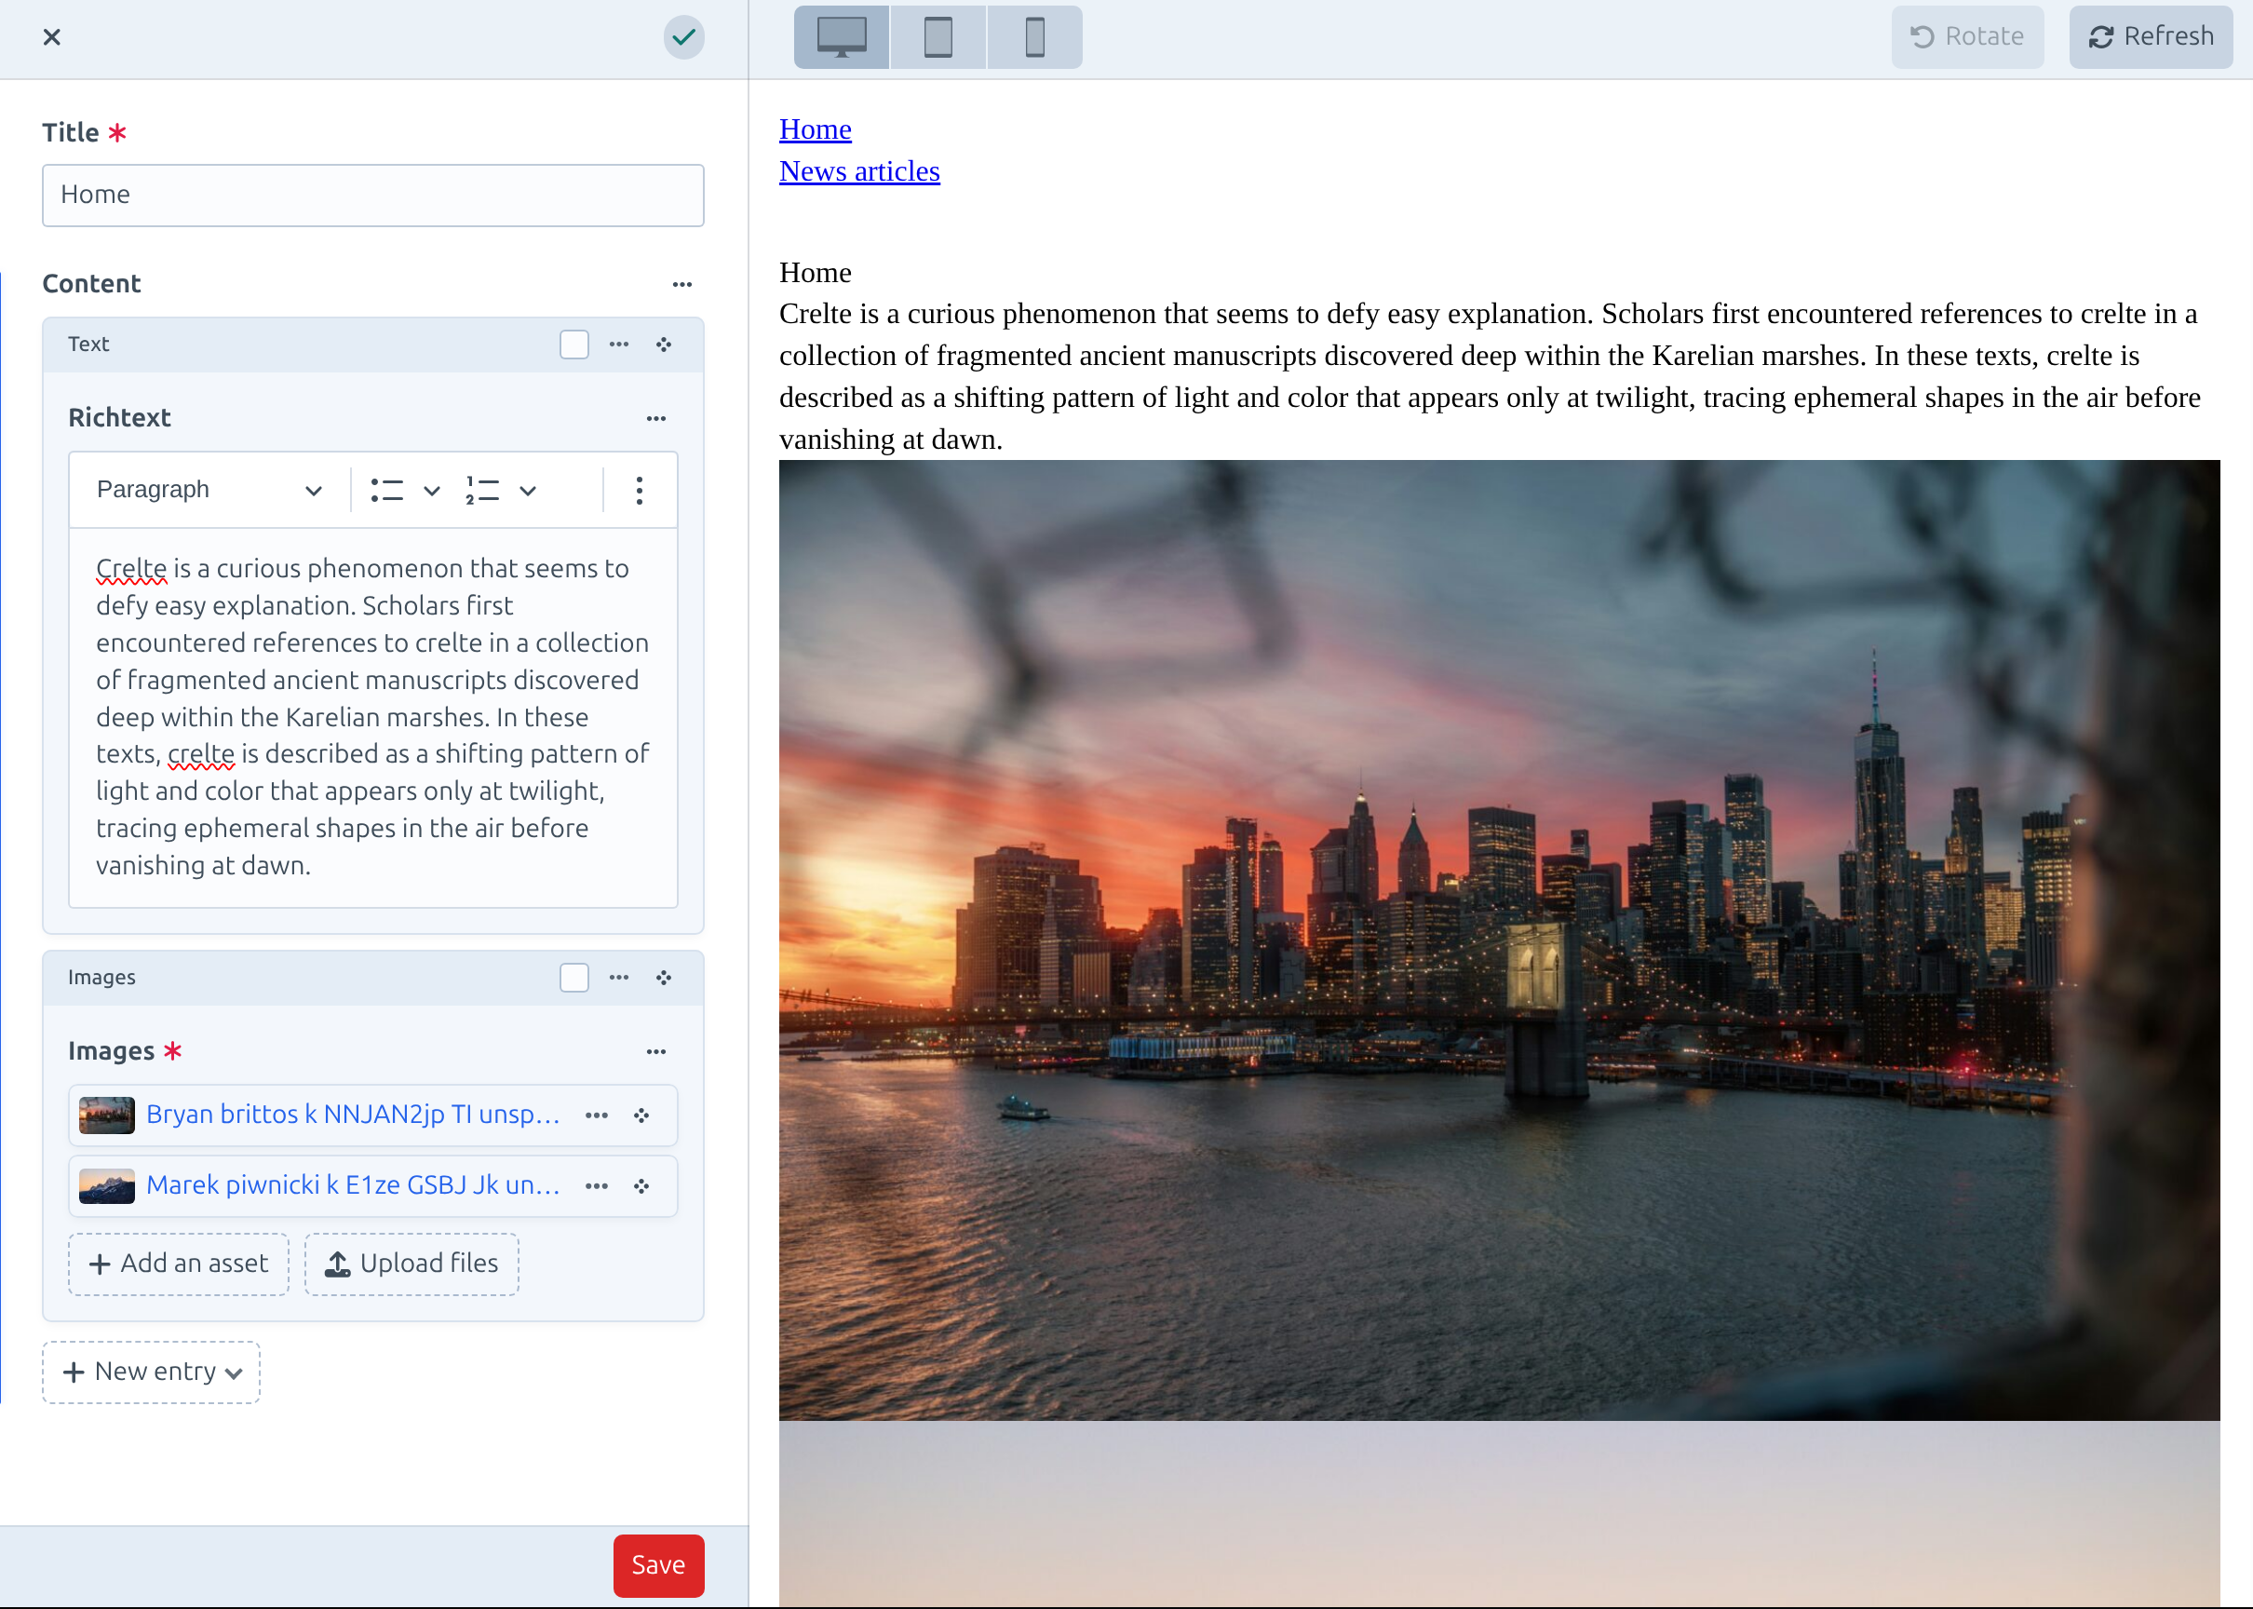Open the New entry dropdown button
Viewport: 2253px width, 1609px height.
tap(152, 1372)
